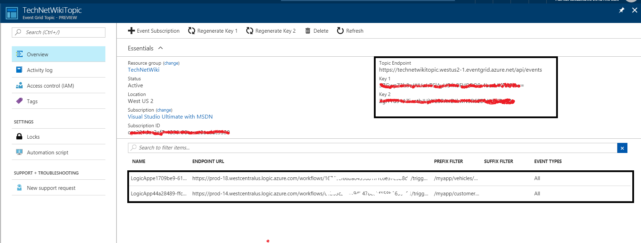The image size is (641, 243).
Task: Open the Overview menu item
Action: tap(58, 54)
